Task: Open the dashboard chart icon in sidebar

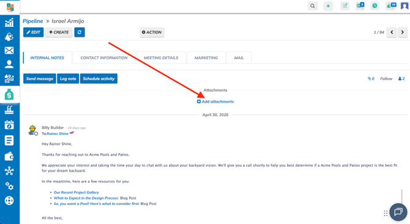Action: [9, 23]
